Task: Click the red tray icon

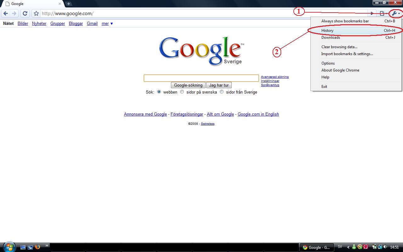Action: (366, 247)
